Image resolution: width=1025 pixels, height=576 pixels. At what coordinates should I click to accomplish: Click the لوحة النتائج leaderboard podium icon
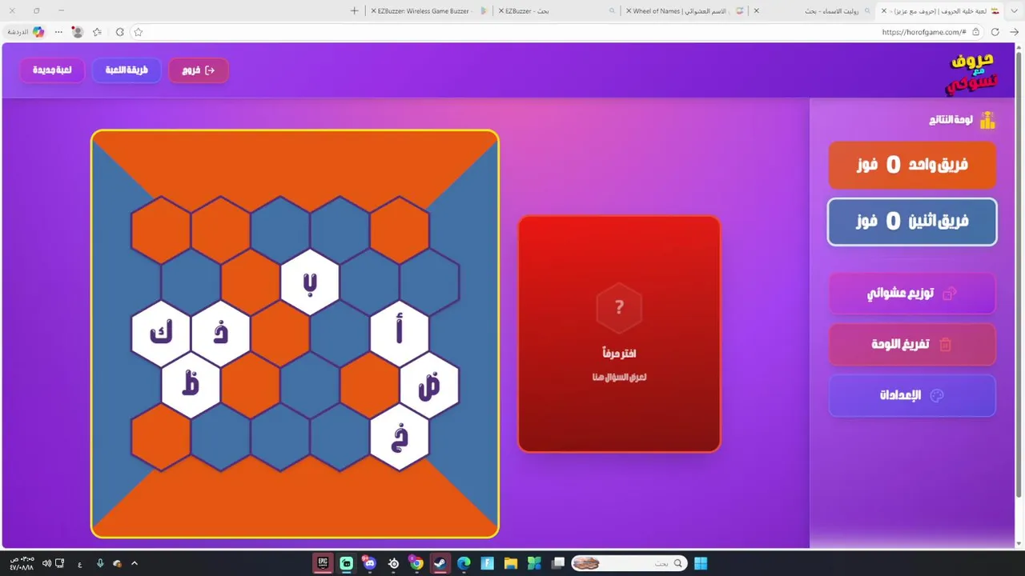pos(987,120)
